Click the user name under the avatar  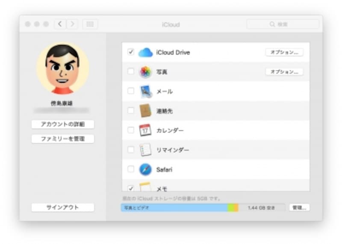[x=62, y=103]
